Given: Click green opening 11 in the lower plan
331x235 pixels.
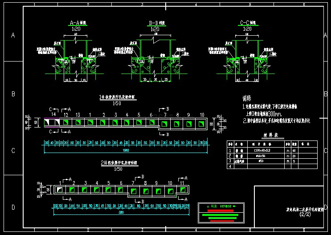Looking at the screenshot, I should click(x=182, y=190).
